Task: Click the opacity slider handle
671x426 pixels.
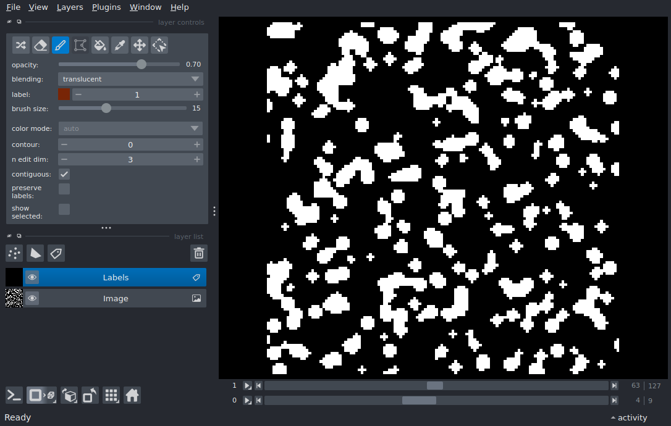Action: (141, 64)
